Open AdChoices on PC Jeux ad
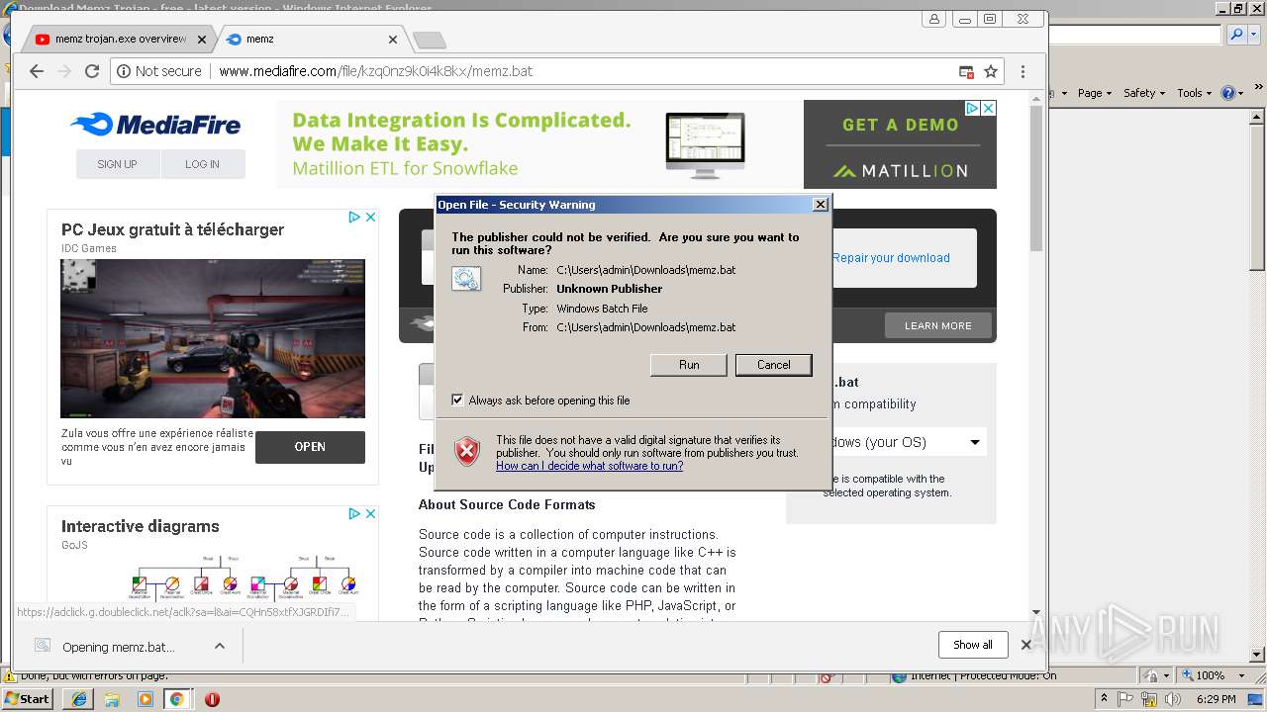The image size is (1267, 712). (x=354, y=217)
